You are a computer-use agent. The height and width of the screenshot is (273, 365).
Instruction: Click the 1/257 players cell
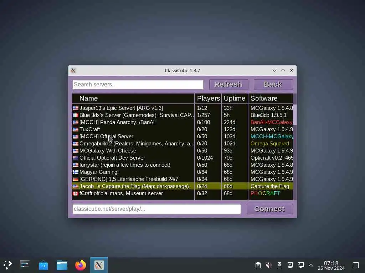click(204, 115)
